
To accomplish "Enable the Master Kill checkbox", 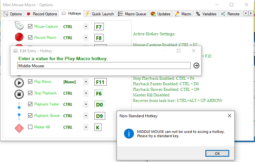I will click(x=30, y=127).
